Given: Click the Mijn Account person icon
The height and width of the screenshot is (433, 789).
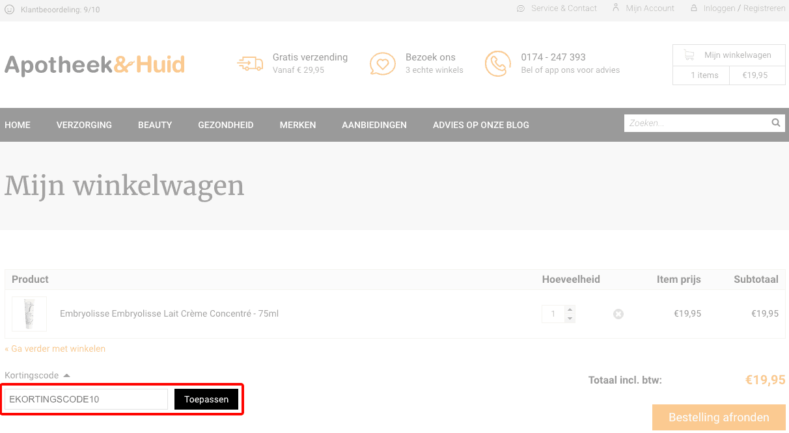Looking at the screenshot, I should 616,8.
